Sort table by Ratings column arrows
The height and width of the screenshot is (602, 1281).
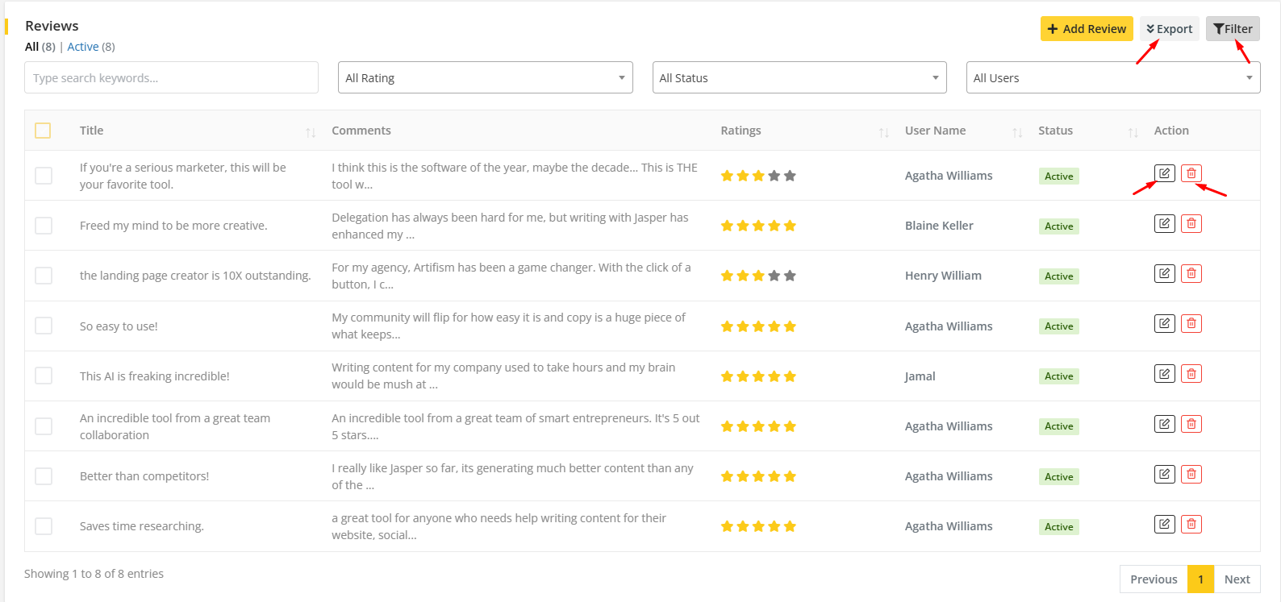click(883, 132)
